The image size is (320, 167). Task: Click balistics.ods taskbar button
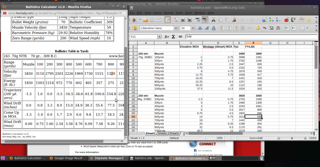[148, 158]
